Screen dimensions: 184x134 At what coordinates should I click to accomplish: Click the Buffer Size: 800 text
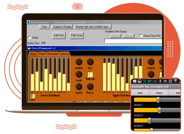tap(36, 43)
